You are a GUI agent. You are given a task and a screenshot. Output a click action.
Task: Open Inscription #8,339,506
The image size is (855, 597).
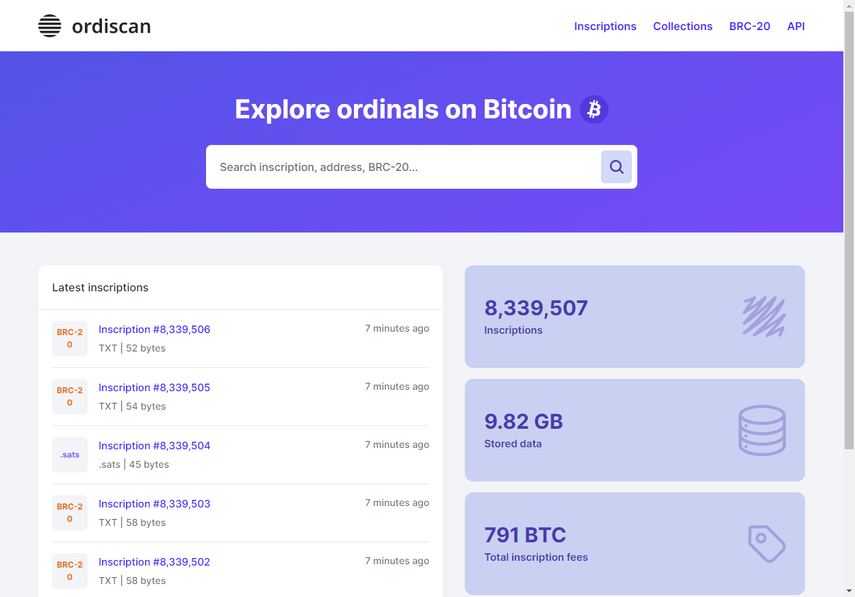click(x=155, y=329)
